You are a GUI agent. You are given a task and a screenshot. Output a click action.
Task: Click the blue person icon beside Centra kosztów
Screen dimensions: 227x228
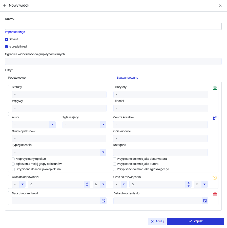coord(215,118)
